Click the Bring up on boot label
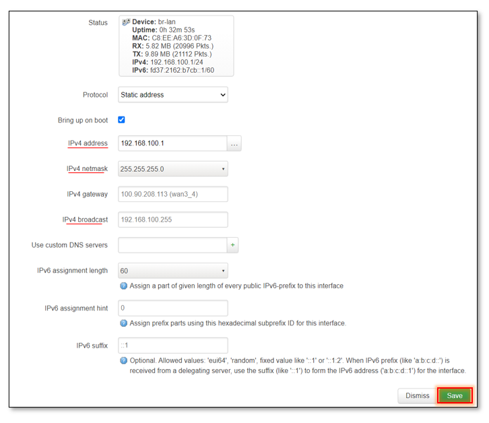This screenshot has width=489, height=423. coord(83,120)
